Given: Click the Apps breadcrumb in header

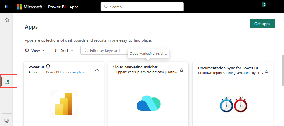Looking at the screenshot, I should tap(74, 7).
